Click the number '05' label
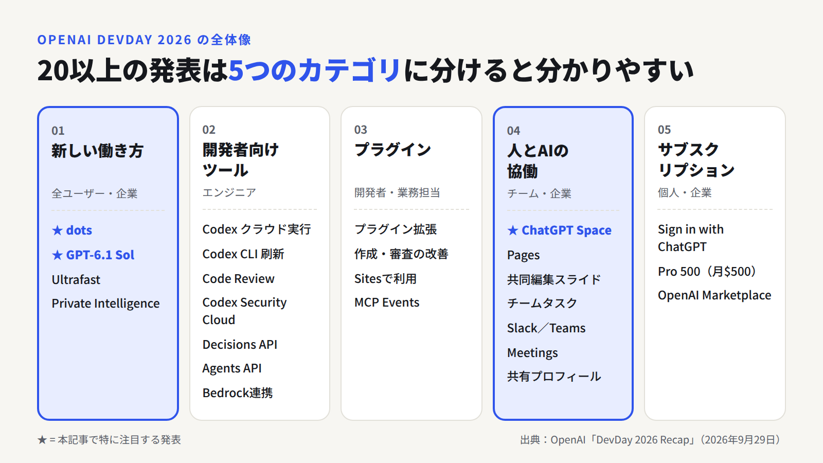Viewport: 823px width, 463px height. tap(665, 130)
